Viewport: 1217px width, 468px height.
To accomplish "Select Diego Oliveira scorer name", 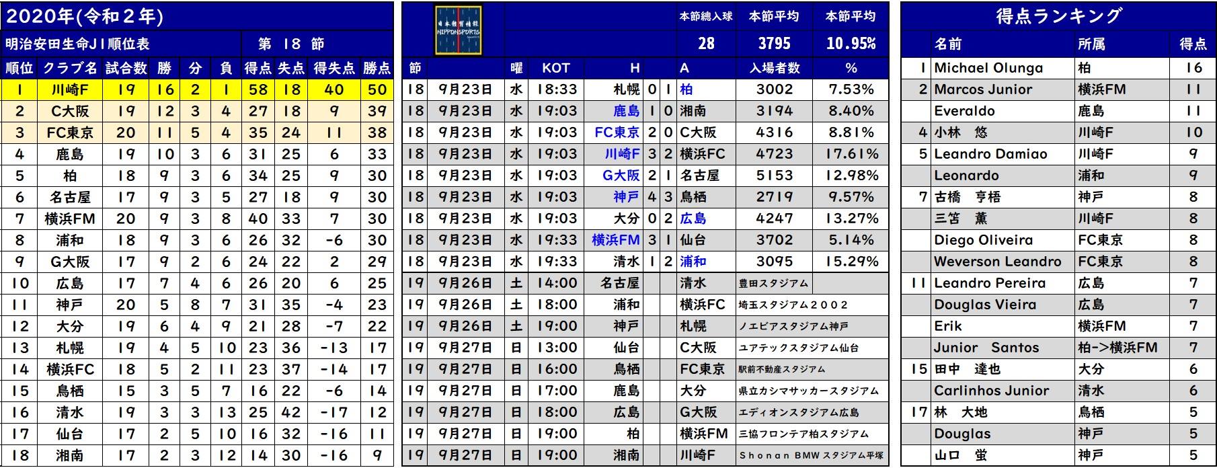I will coord(983,240).
